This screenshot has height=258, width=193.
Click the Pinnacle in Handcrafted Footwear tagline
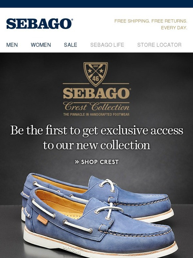pyautogui.click(x=96, y=114)
